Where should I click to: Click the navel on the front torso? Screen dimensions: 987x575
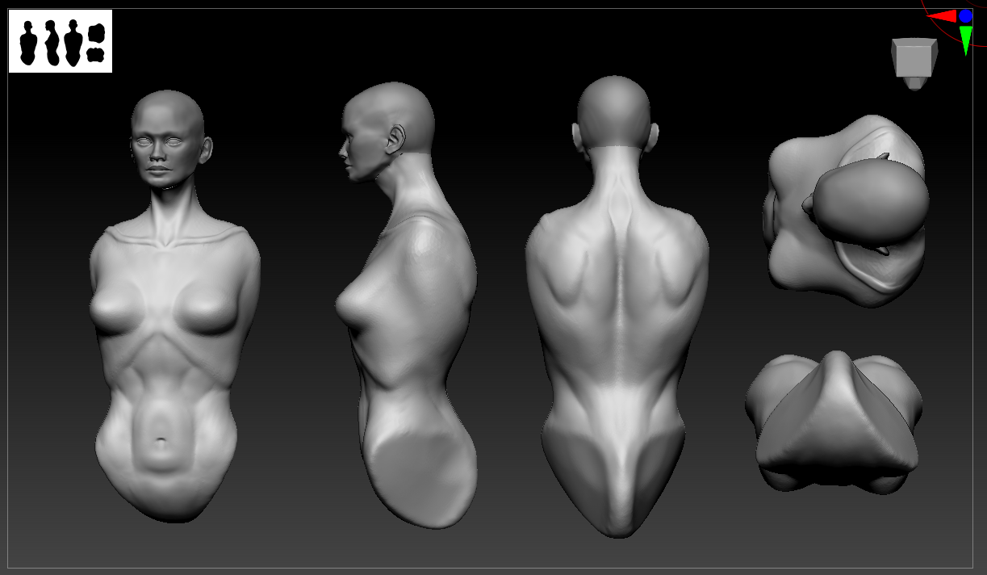coord(161,440)
